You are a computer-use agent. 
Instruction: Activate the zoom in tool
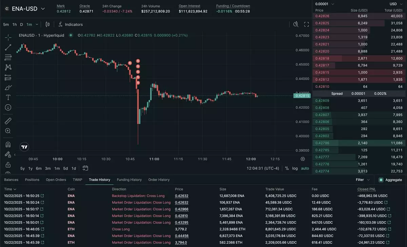coord(8,131)
